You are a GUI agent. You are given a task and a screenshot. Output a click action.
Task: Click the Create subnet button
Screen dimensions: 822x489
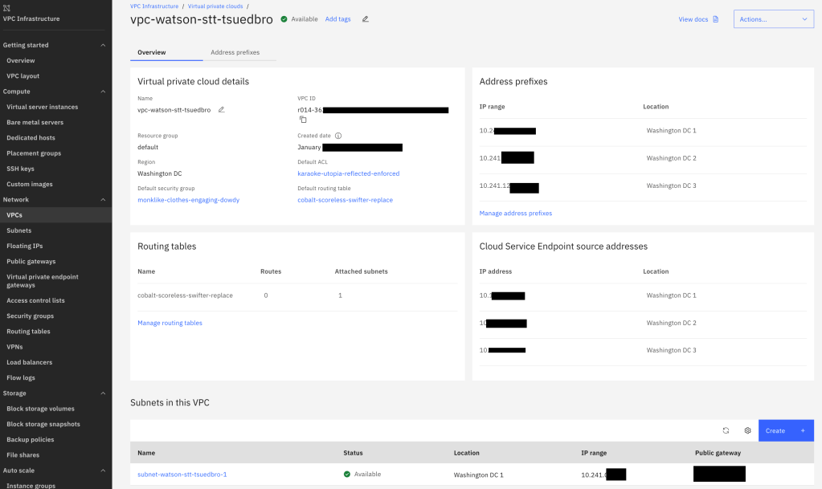pos(785,430)
